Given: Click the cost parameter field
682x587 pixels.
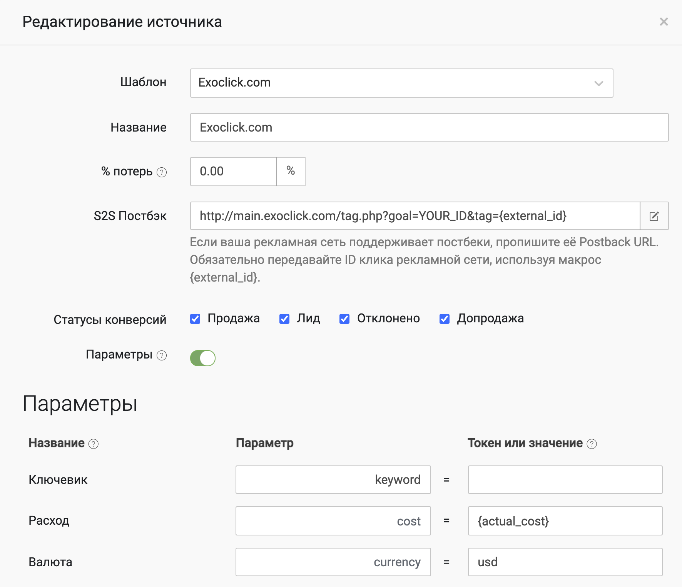Looking at the screenshot, I should click(333, 521).
